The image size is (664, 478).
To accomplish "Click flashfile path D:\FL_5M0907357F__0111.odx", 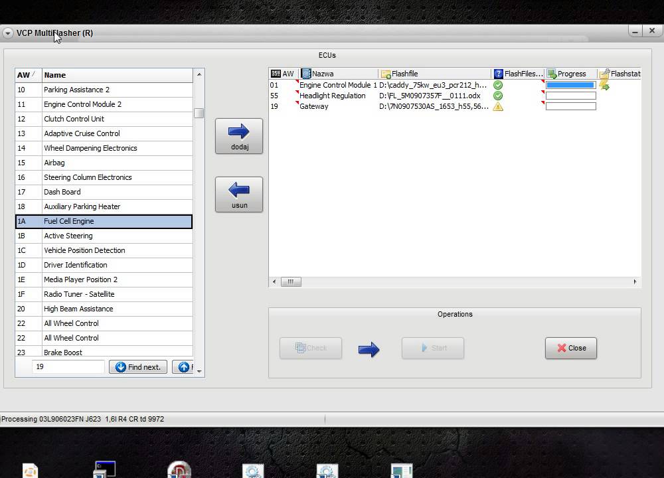I will coord(430,96).
